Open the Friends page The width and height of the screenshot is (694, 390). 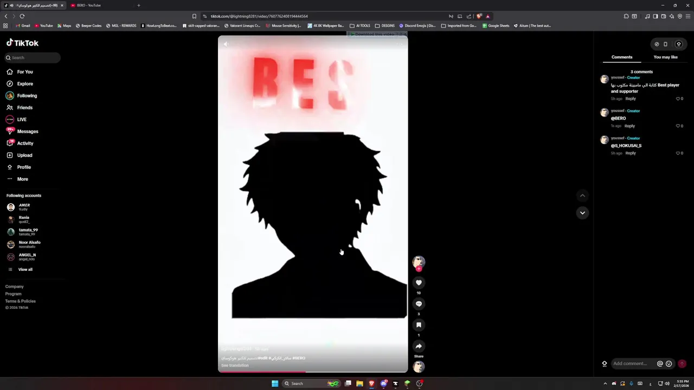(20, 107)
